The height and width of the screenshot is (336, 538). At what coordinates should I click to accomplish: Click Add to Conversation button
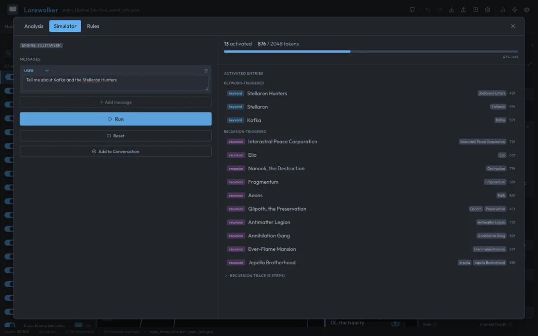[x=116, y=151]
